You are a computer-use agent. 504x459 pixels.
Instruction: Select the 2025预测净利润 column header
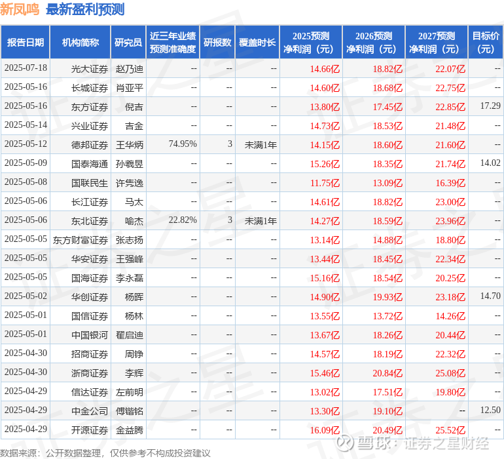311,42
